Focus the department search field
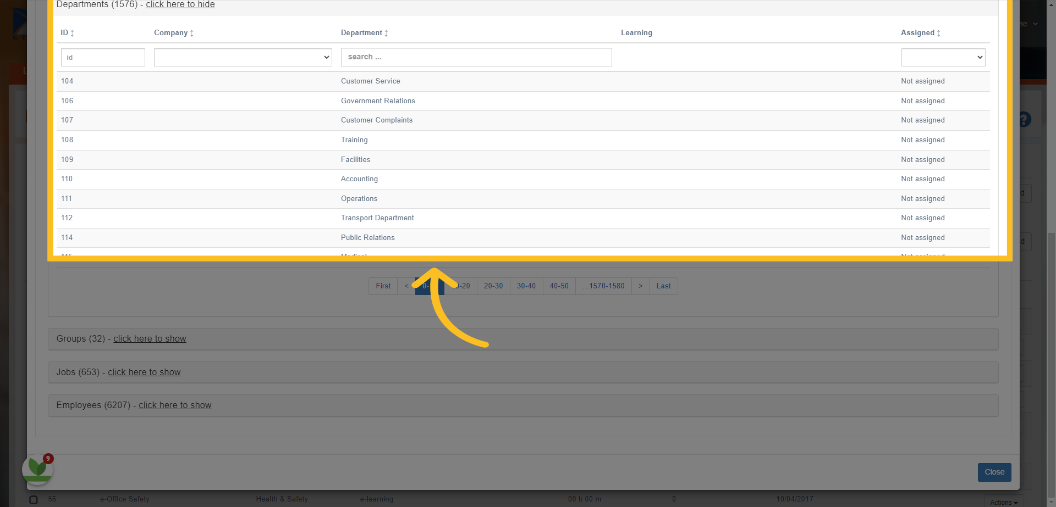This screenshot has width=1056, height=507. pyautogui.click(x=476, y=57)
